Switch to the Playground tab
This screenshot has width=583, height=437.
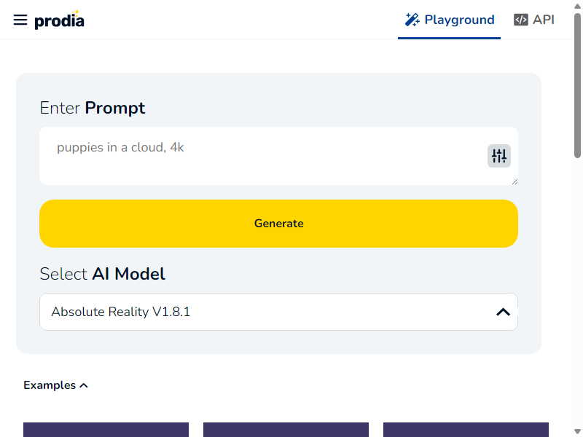449,20
